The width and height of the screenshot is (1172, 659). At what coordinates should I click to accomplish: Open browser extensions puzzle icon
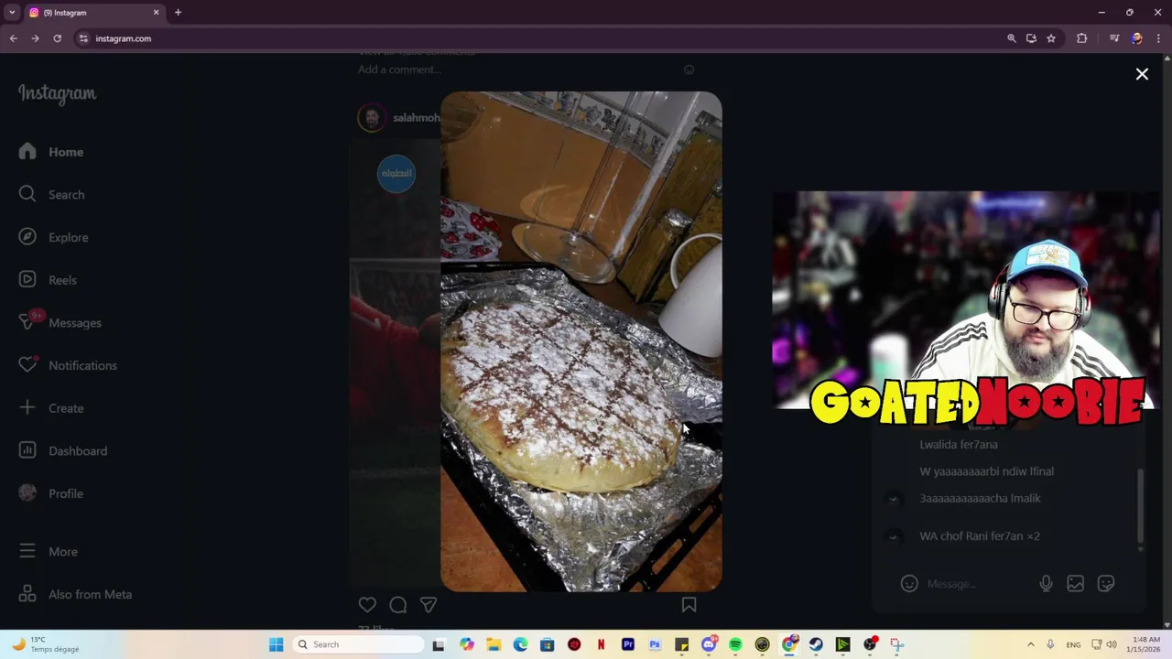[1081, 38]
